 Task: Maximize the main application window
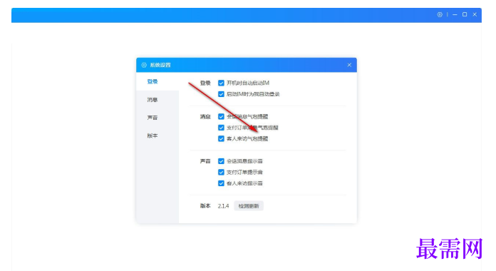[465, 14]
